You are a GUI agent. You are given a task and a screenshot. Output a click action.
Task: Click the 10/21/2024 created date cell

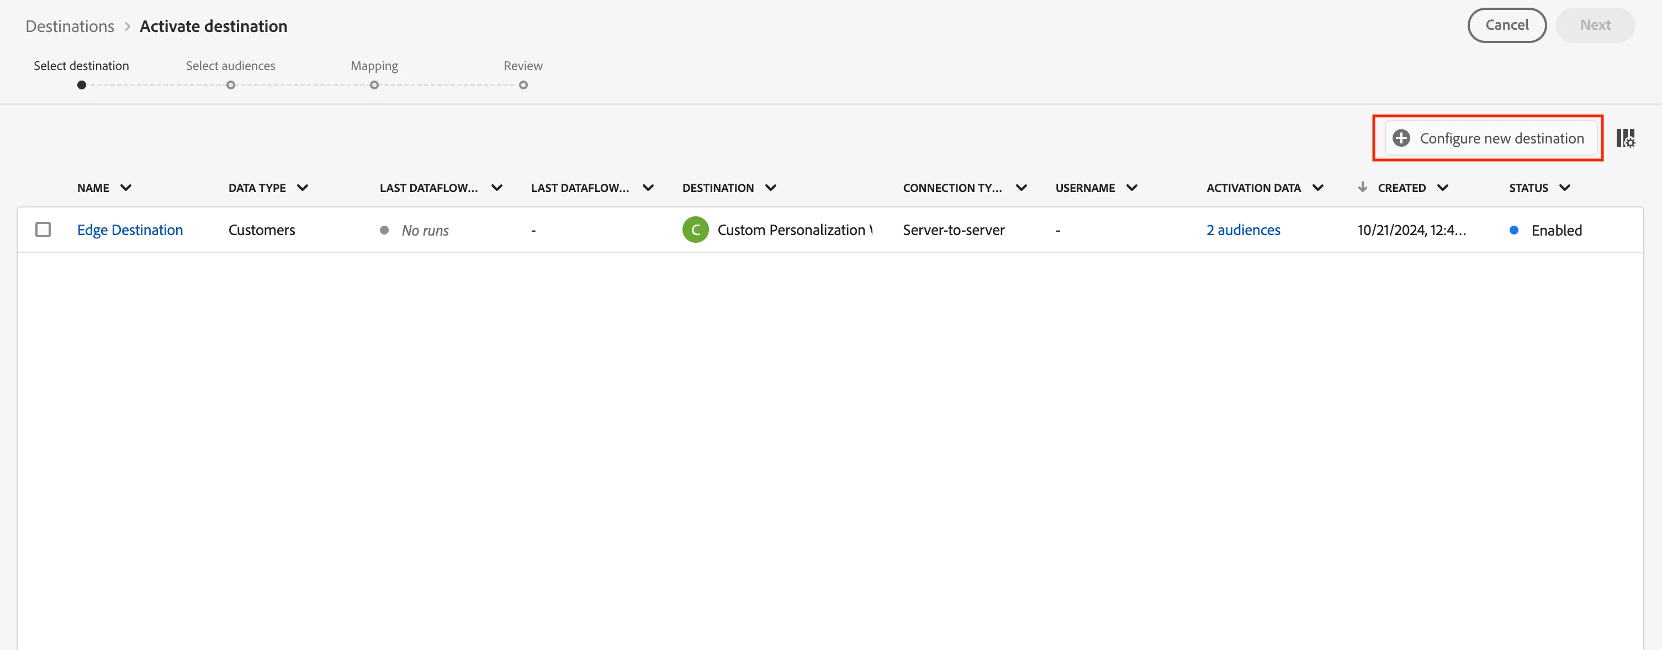click(x=1412, y=230)
